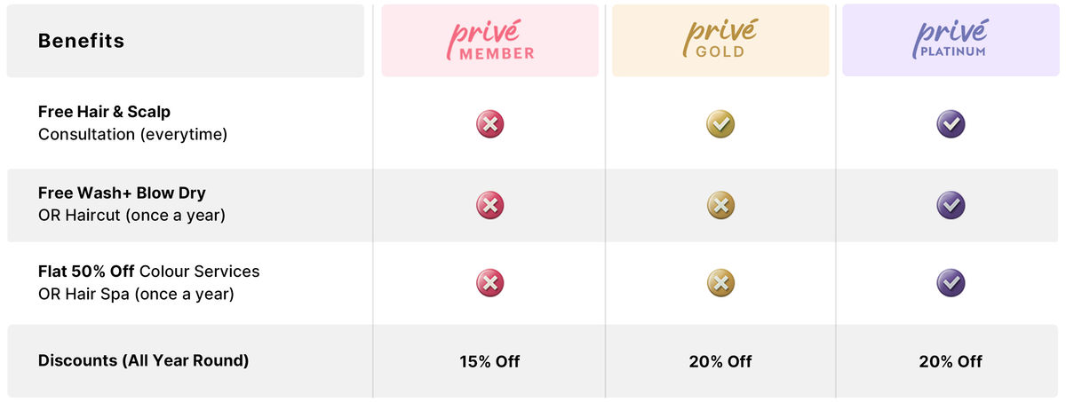1066x402 pixels.
Task: Click the Privé Member logo header
Action: click(x=489, y=41)
